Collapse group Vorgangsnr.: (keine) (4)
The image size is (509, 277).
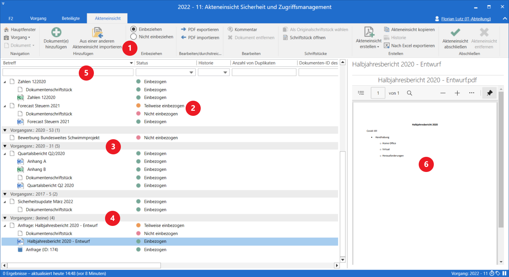[x=5, y=218]
